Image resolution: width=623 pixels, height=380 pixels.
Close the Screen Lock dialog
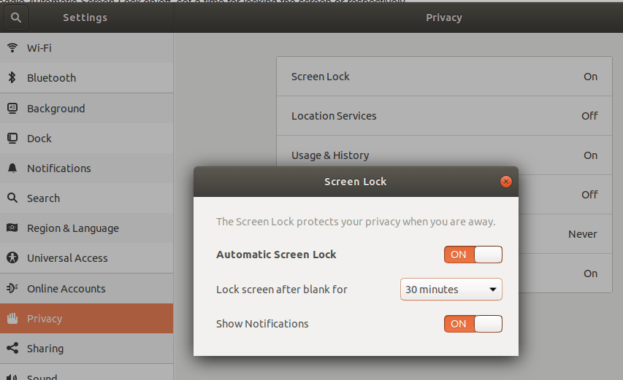(x=506, y=182)
